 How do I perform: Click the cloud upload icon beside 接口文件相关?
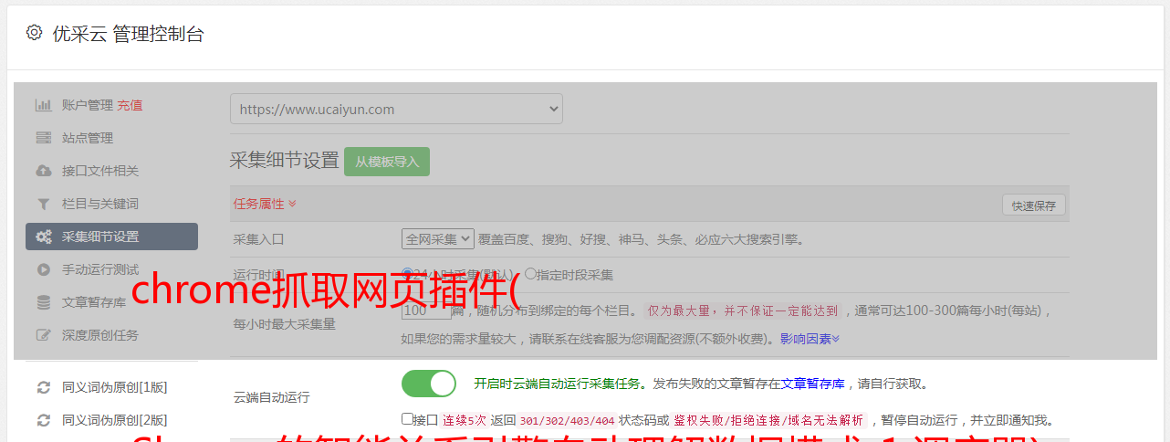[x=43, y=171]
